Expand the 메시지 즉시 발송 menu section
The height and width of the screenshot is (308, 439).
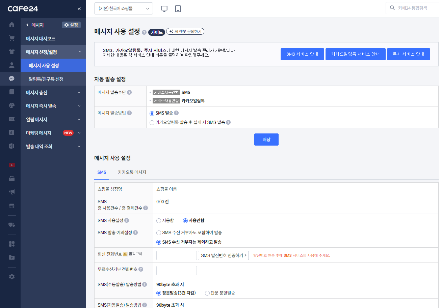point(53,106)
